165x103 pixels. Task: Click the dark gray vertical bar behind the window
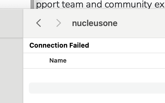(x=32, y=4)
